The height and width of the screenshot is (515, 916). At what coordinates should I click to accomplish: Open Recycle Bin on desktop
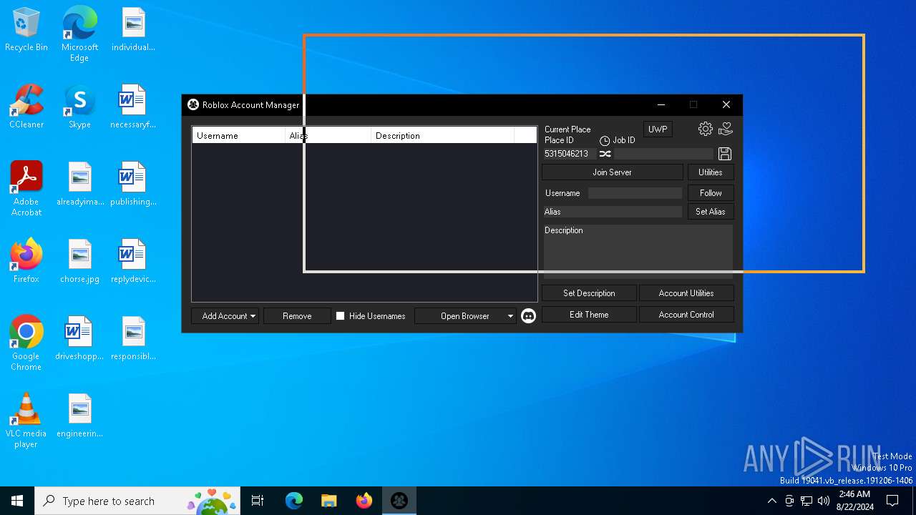point(26,30)
